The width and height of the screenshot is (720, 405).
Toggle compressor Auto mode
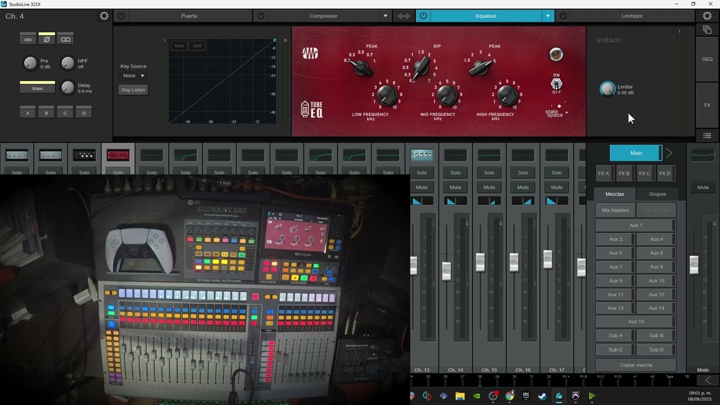coord(179,46)
